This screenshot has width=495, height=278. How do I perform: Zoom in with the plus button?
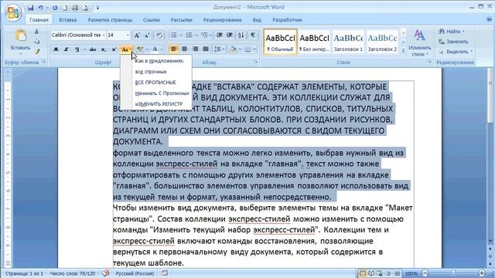[x=482, y=273]
